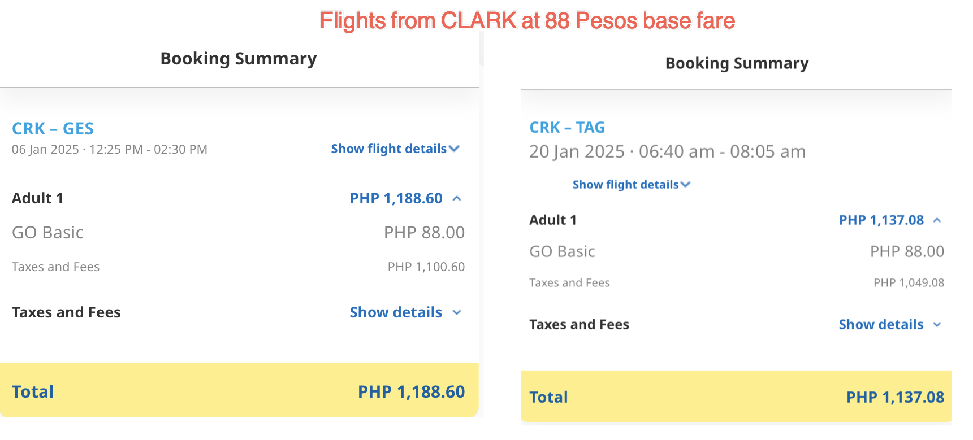The image size is (973, 440).
Task: Toggle Adult 1 amount PHP 1,188.60
Action: [x=396, y=198]
